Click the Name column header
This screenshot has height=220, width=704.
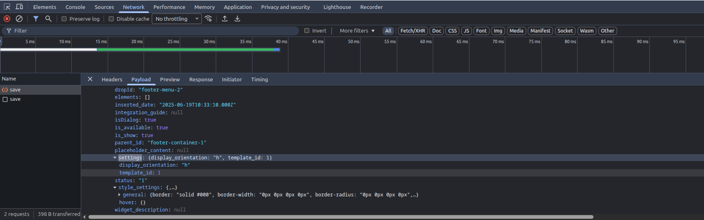pyautogui.click(x=40, y=79)
